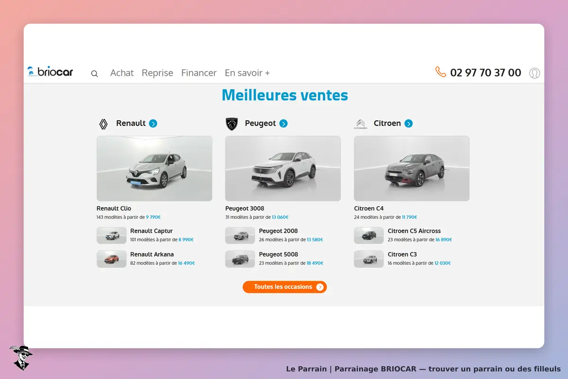The width and height of the screenshot is (568, 379).
Task: Select the Renault Arkana model name
Action: pyautogui.click(x=152, y=254)
